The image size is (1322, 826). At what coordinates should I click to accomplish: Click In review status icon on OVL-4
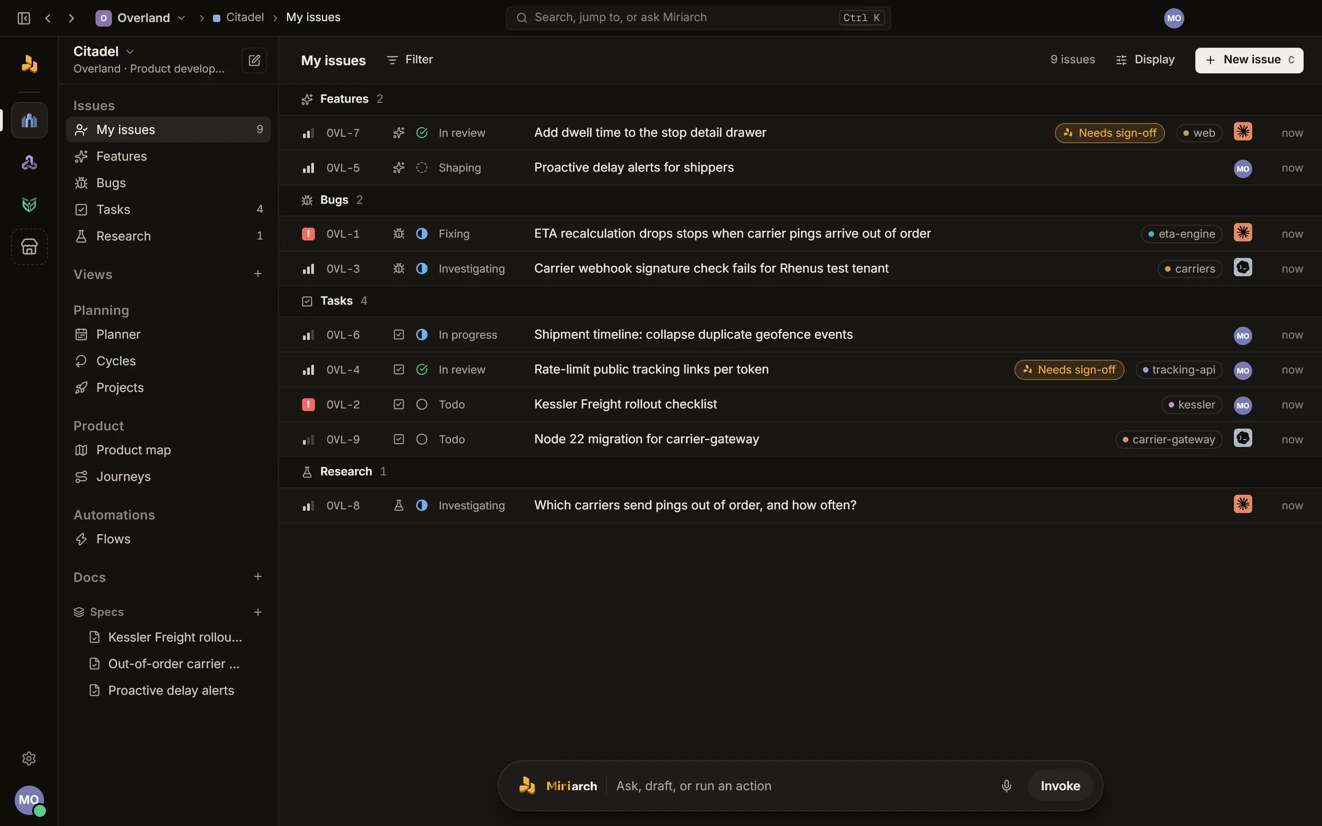pyautogui.click(x=422, y=369)
